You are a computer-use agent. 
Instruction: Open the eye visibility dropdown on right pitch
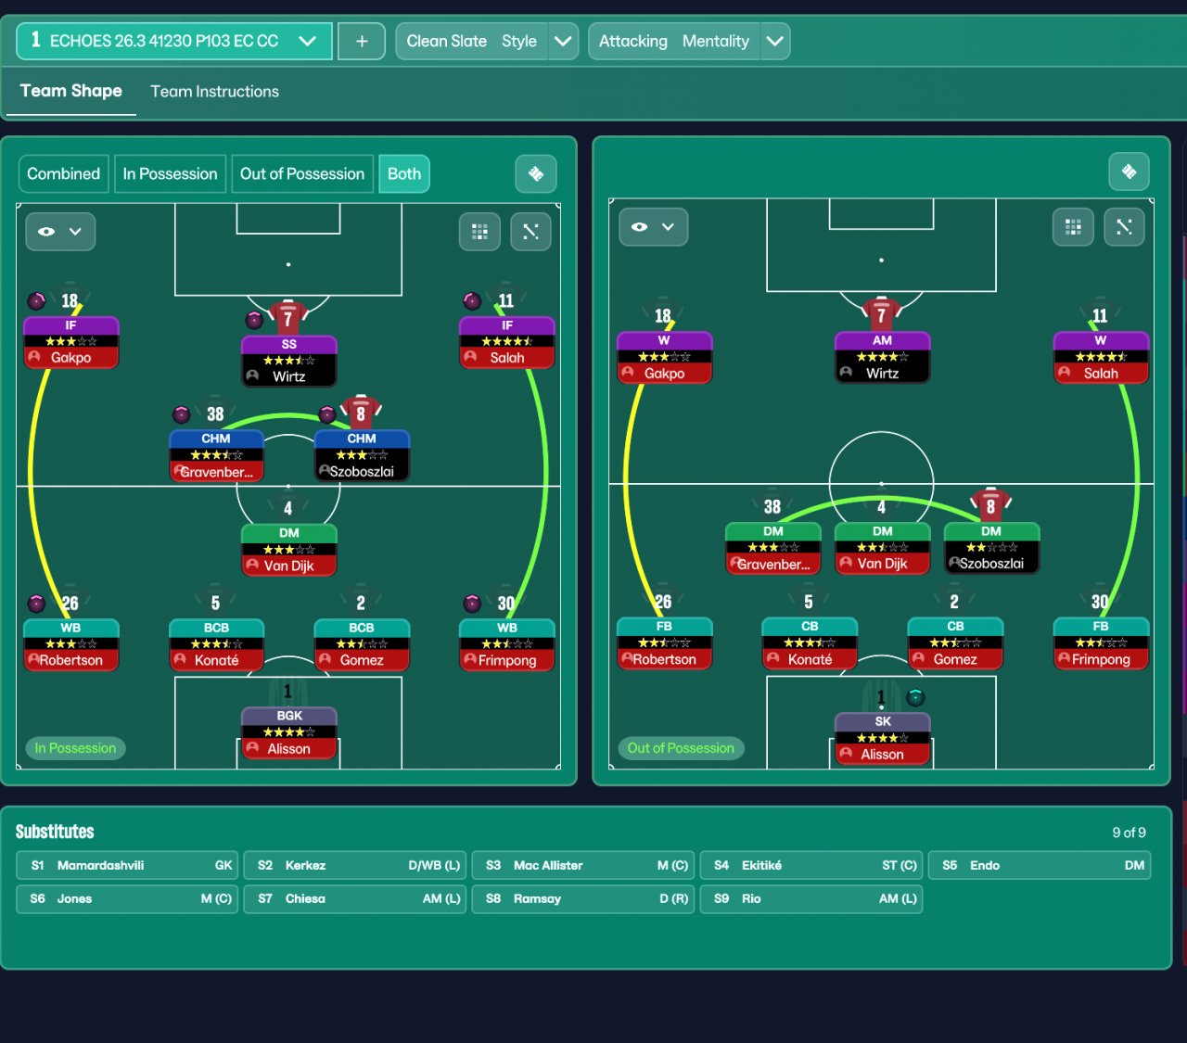654,226
